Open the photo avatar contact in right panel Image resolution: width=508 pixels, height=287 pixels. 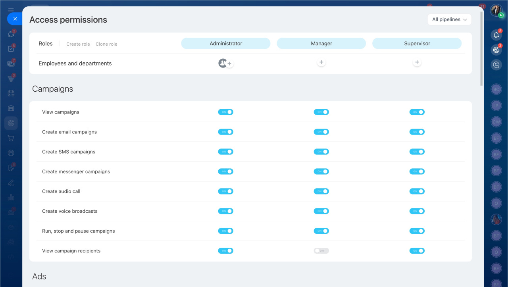point(496,219)
